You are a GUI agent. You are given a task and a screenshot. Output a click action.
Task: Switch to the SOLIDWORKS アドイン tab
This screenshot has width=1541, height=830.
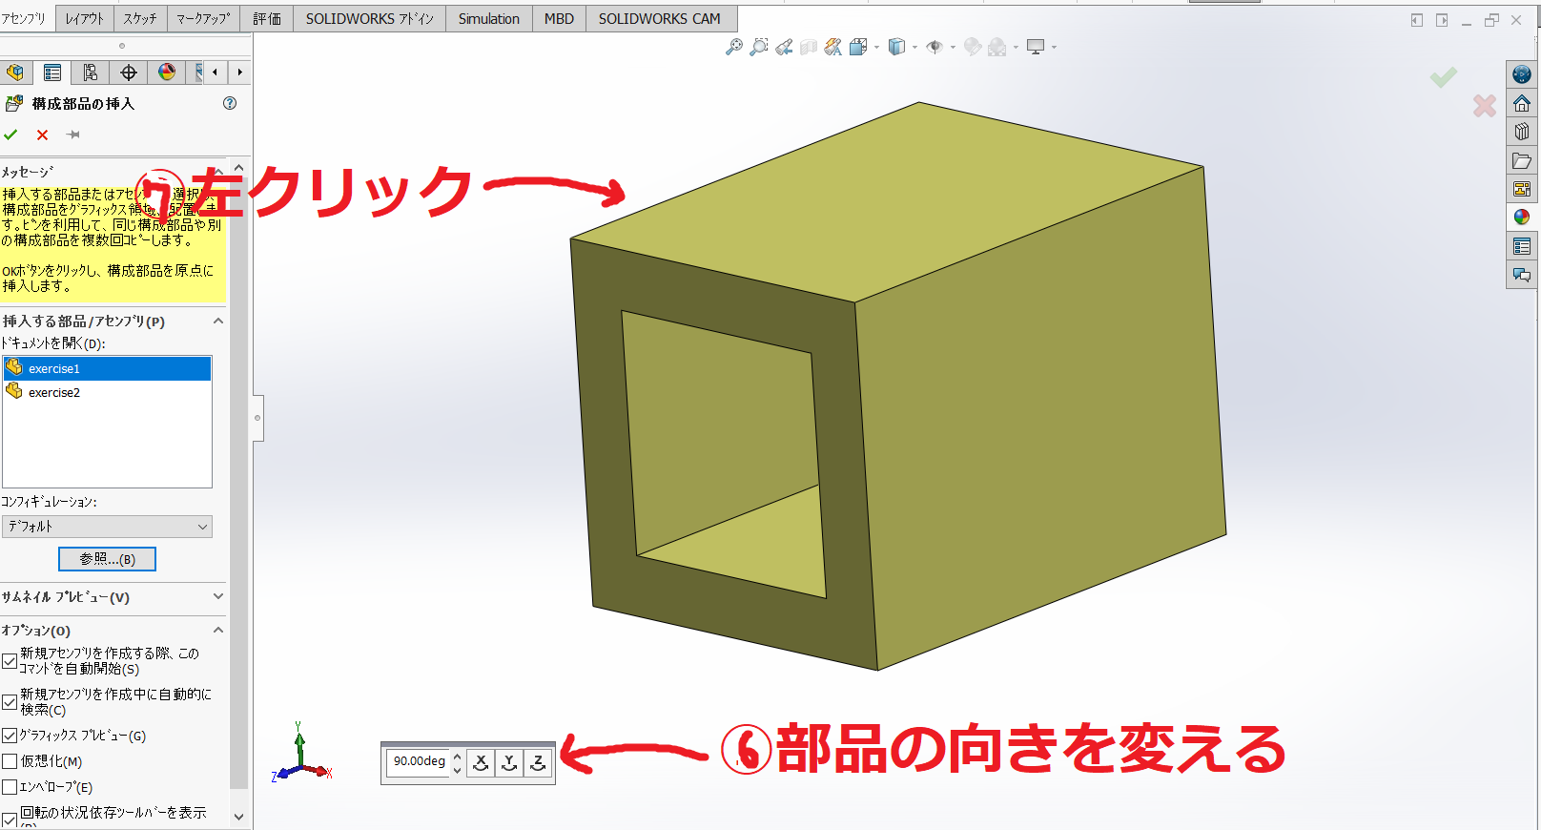(370, 18)
